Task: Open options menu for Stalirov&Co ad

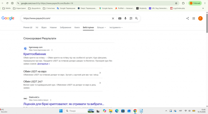Action: (x=51, y=100)
